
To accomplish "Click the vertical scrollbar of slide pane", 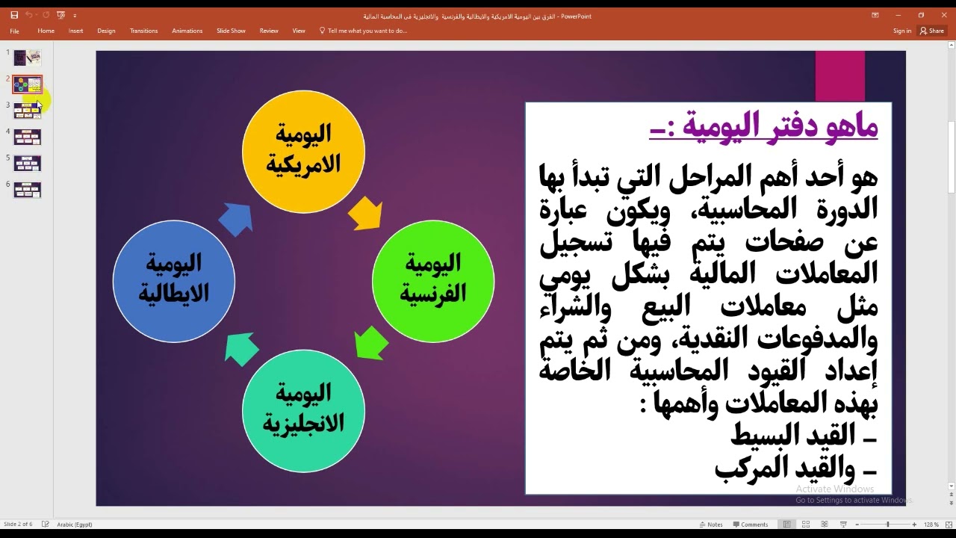I will (951, 158).
